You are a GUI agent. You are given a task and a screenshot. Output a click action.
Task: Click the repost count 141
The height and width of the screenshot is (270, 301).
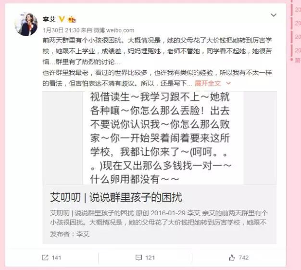(56, 258)
